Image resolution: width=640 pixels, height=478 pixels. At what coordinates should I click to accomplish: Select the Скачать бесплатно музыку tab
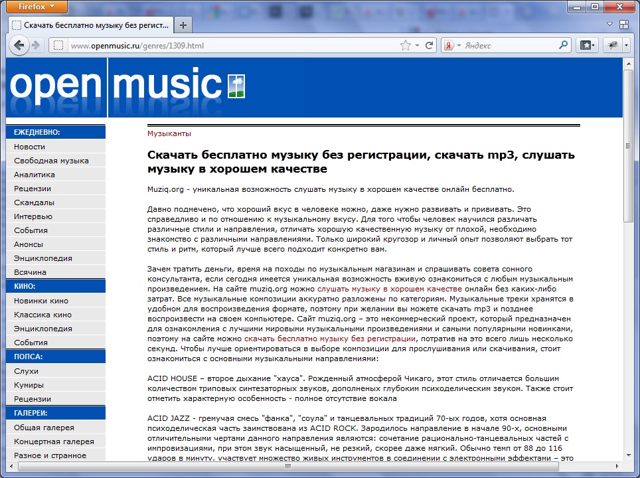coord(90,25)
